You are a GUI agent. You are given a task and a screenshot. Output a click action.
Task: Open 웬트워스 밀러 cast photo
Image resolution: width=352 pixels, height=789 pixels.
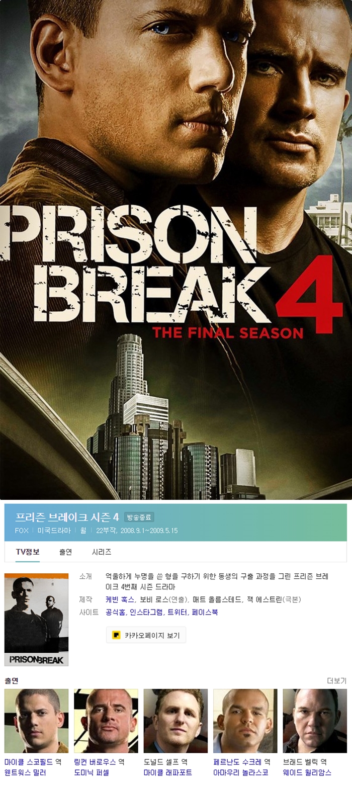[36, 721]
